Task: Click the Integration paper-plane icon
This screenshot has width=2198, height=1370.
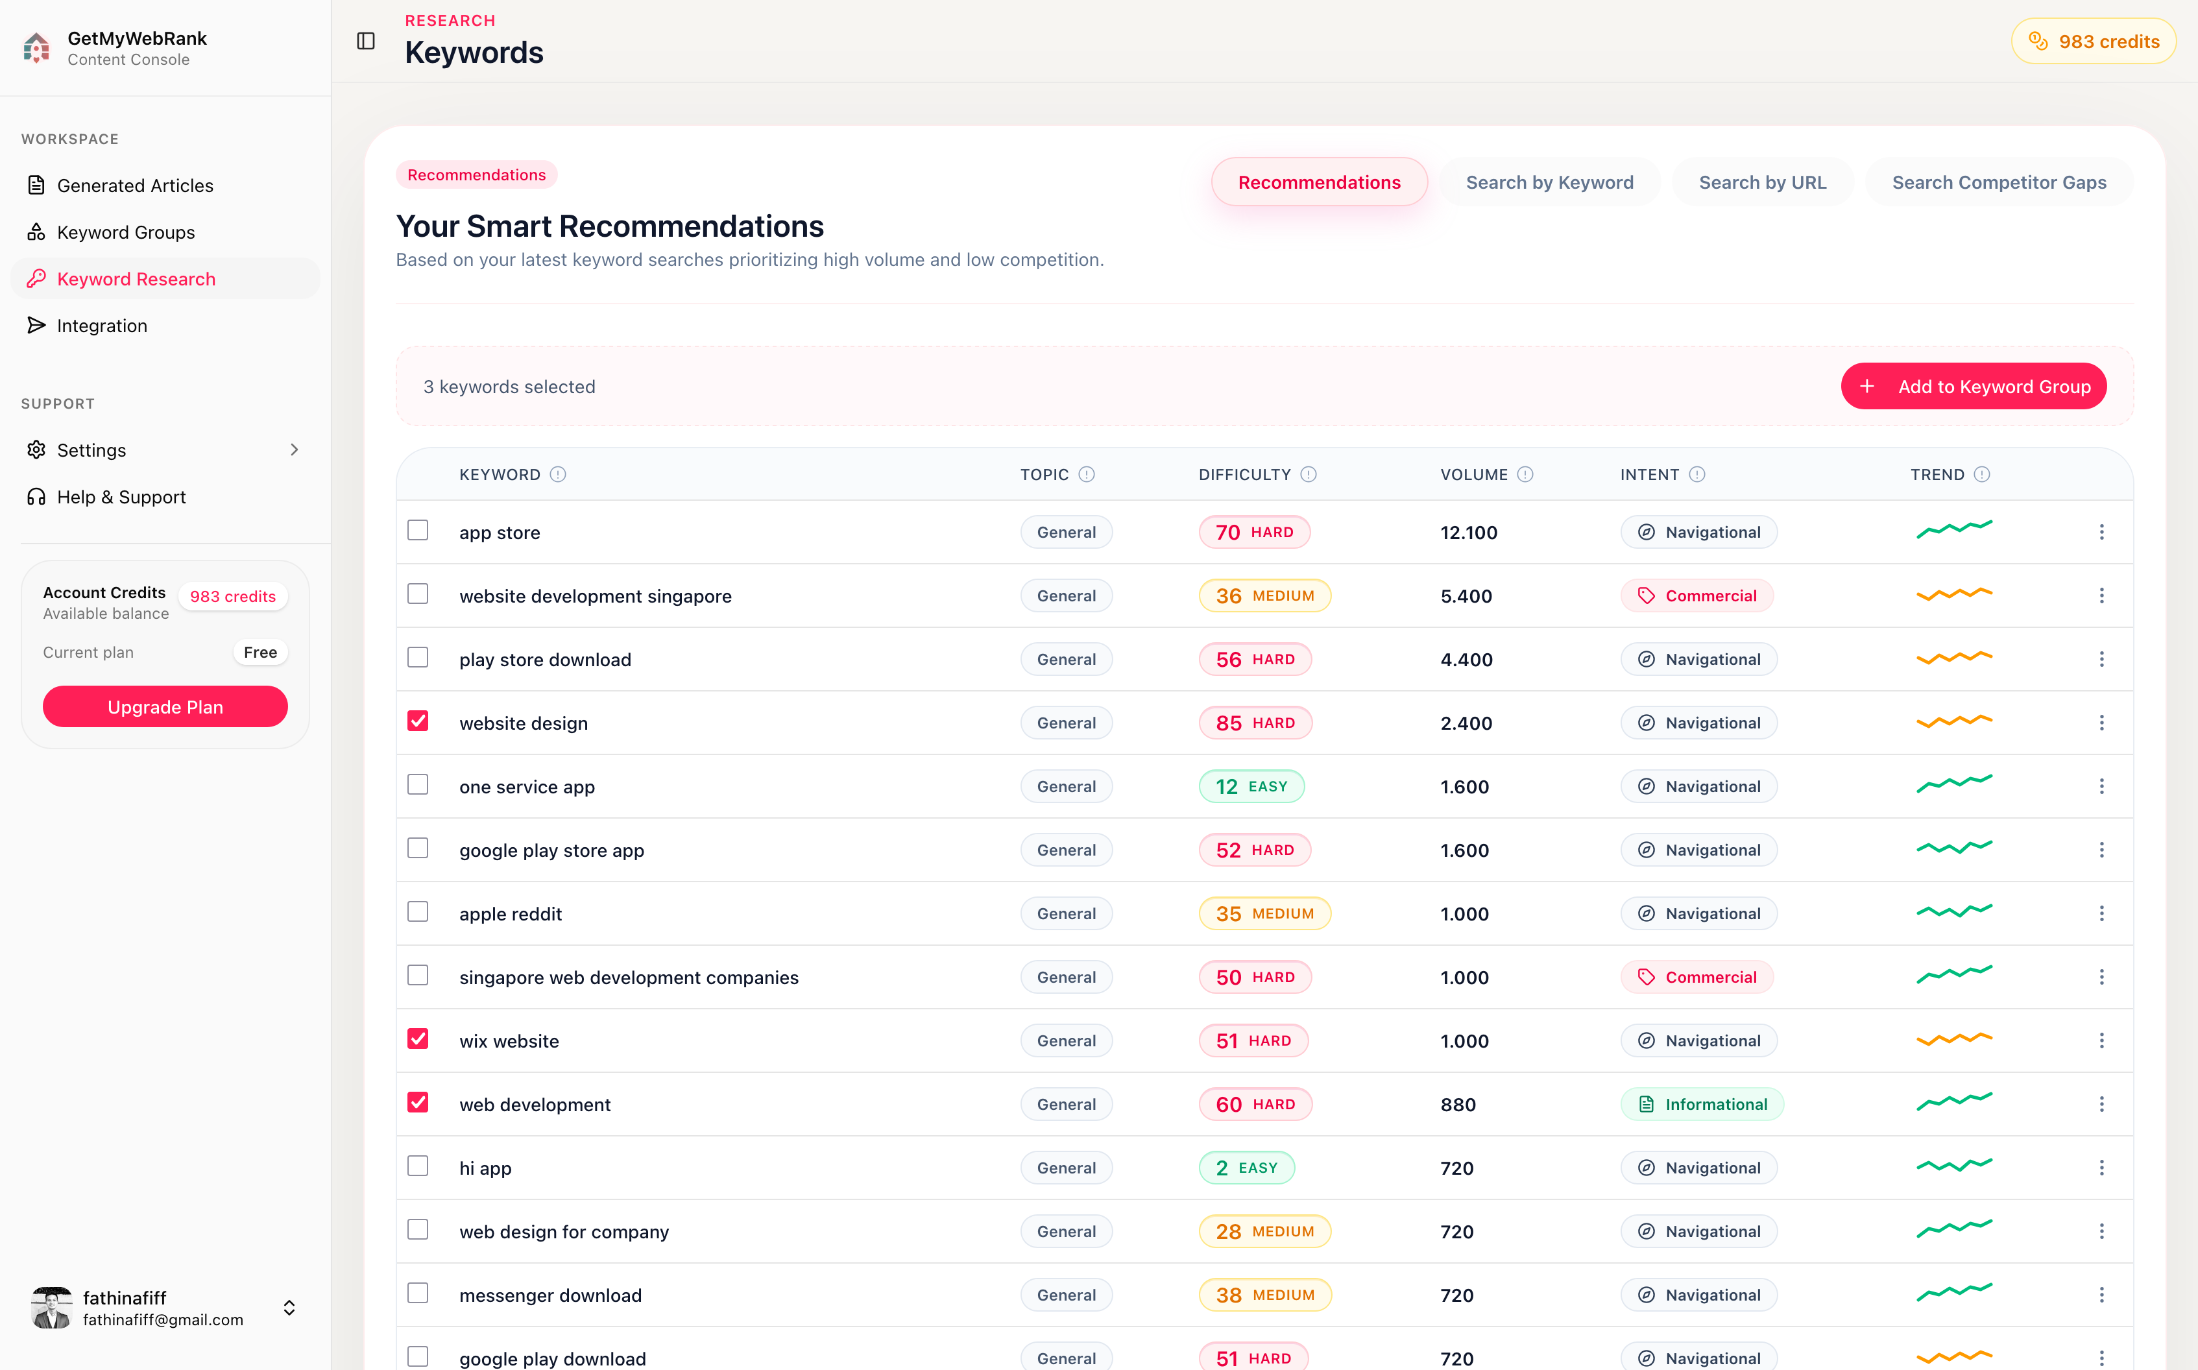Action: [x=36, y=324]
